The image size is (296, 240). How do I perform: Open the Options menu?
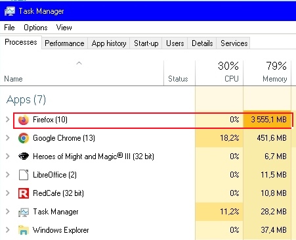pos(35,28)
